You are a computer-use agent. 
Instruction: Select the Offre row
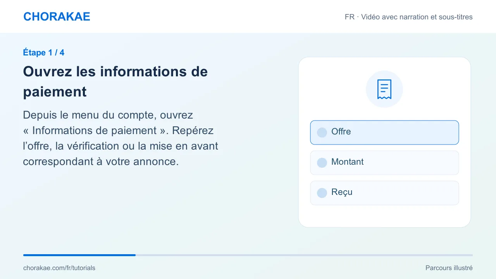384,133
